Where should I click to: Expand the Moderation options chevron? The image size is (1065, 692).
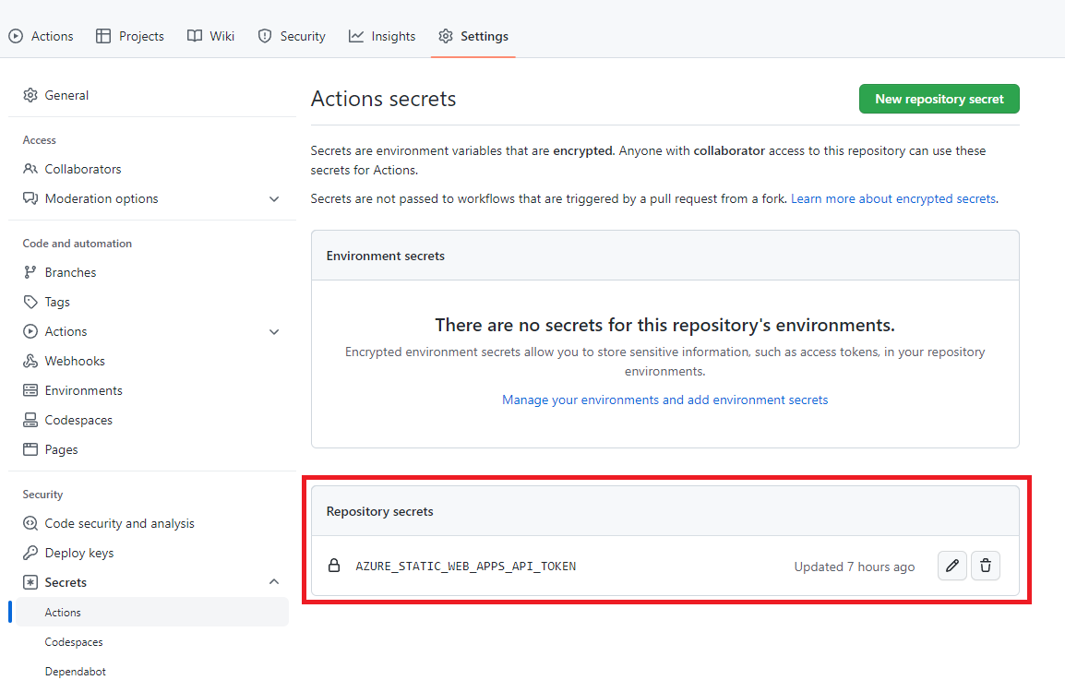(274, 198)
